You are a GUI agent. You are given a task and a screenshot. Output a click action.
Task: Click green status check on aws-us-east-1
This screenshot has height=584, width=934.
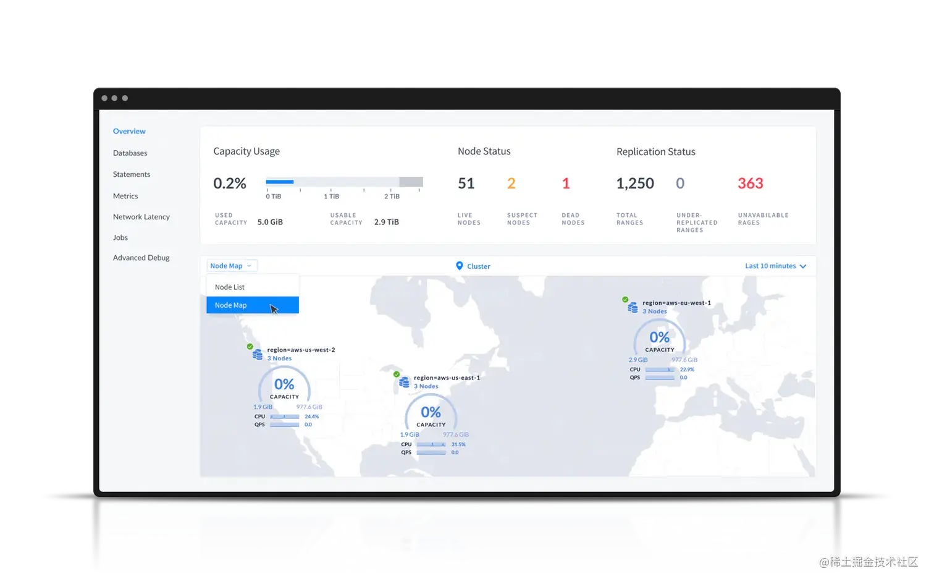coord(396,374)
